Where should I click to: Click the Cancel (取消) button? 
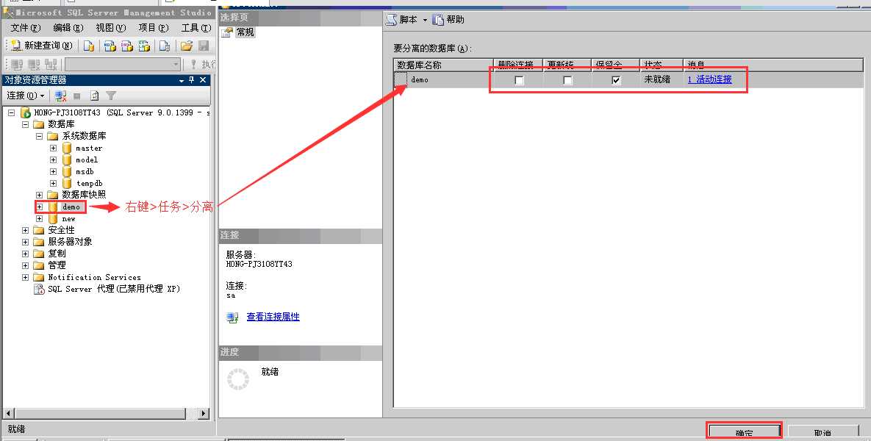pyautogui.click(x=822, y=432)
